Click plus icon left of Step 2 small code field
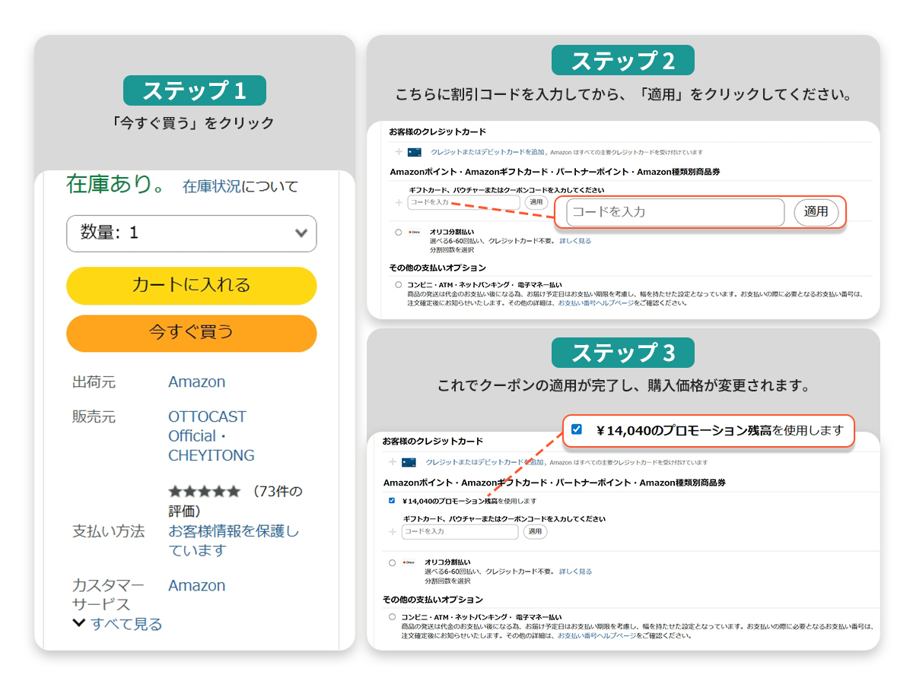Image resolution: width=913 pixels, height=684 pixels. coord(398,202)
